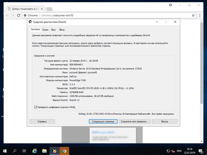The image size is (207, 155).
Task: Open File Explorer from the taskbar
Action: pos(44,151)
